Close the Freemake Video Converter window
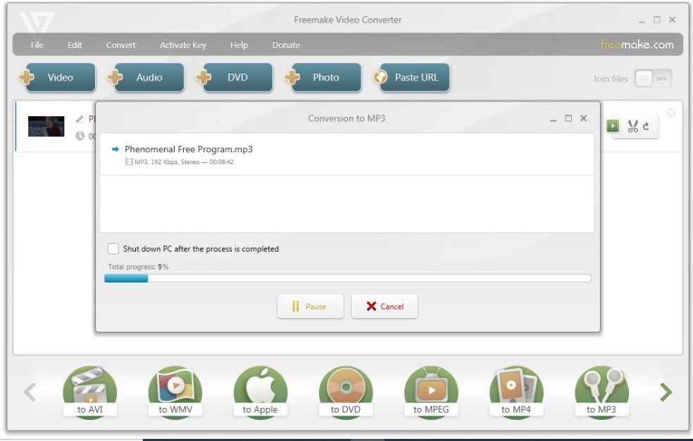 (673, 20)
